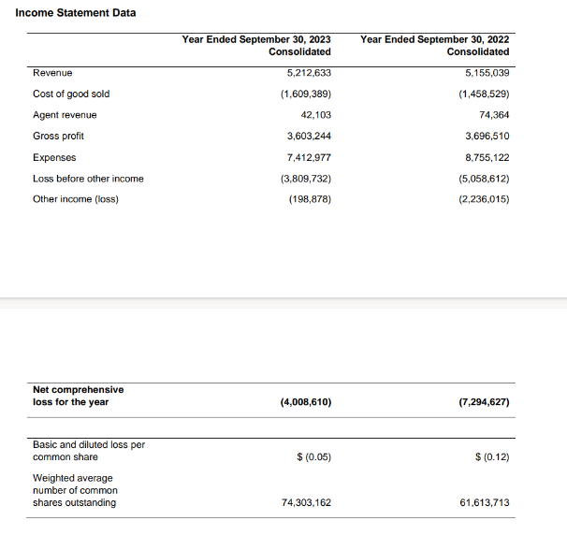Select the Cost of good sold label
This screenshot has width=567, height=535.
[x=71, y=94]
